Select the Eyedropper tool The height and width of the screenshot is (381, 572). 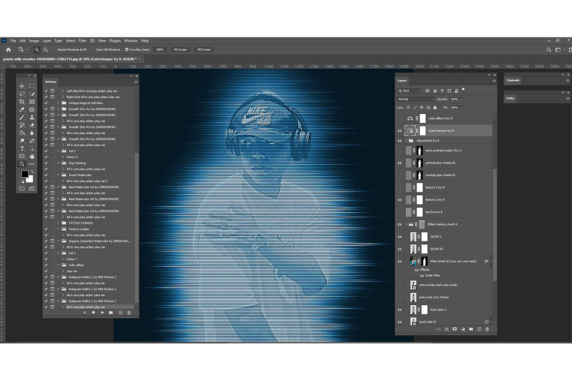[x=22, y=110]
